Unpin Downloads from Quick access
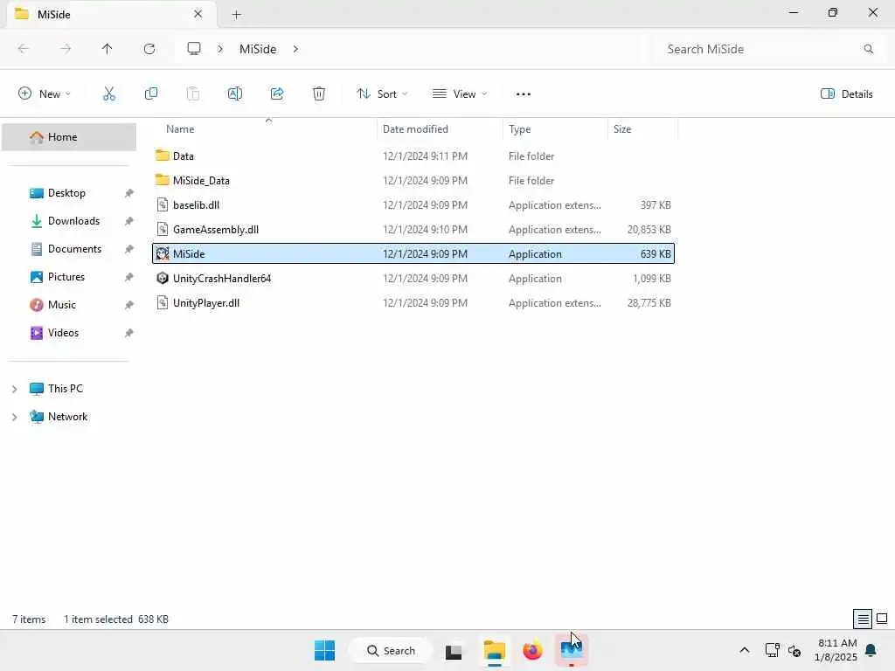This screenshot has width=895, height=671. point(129,221)
